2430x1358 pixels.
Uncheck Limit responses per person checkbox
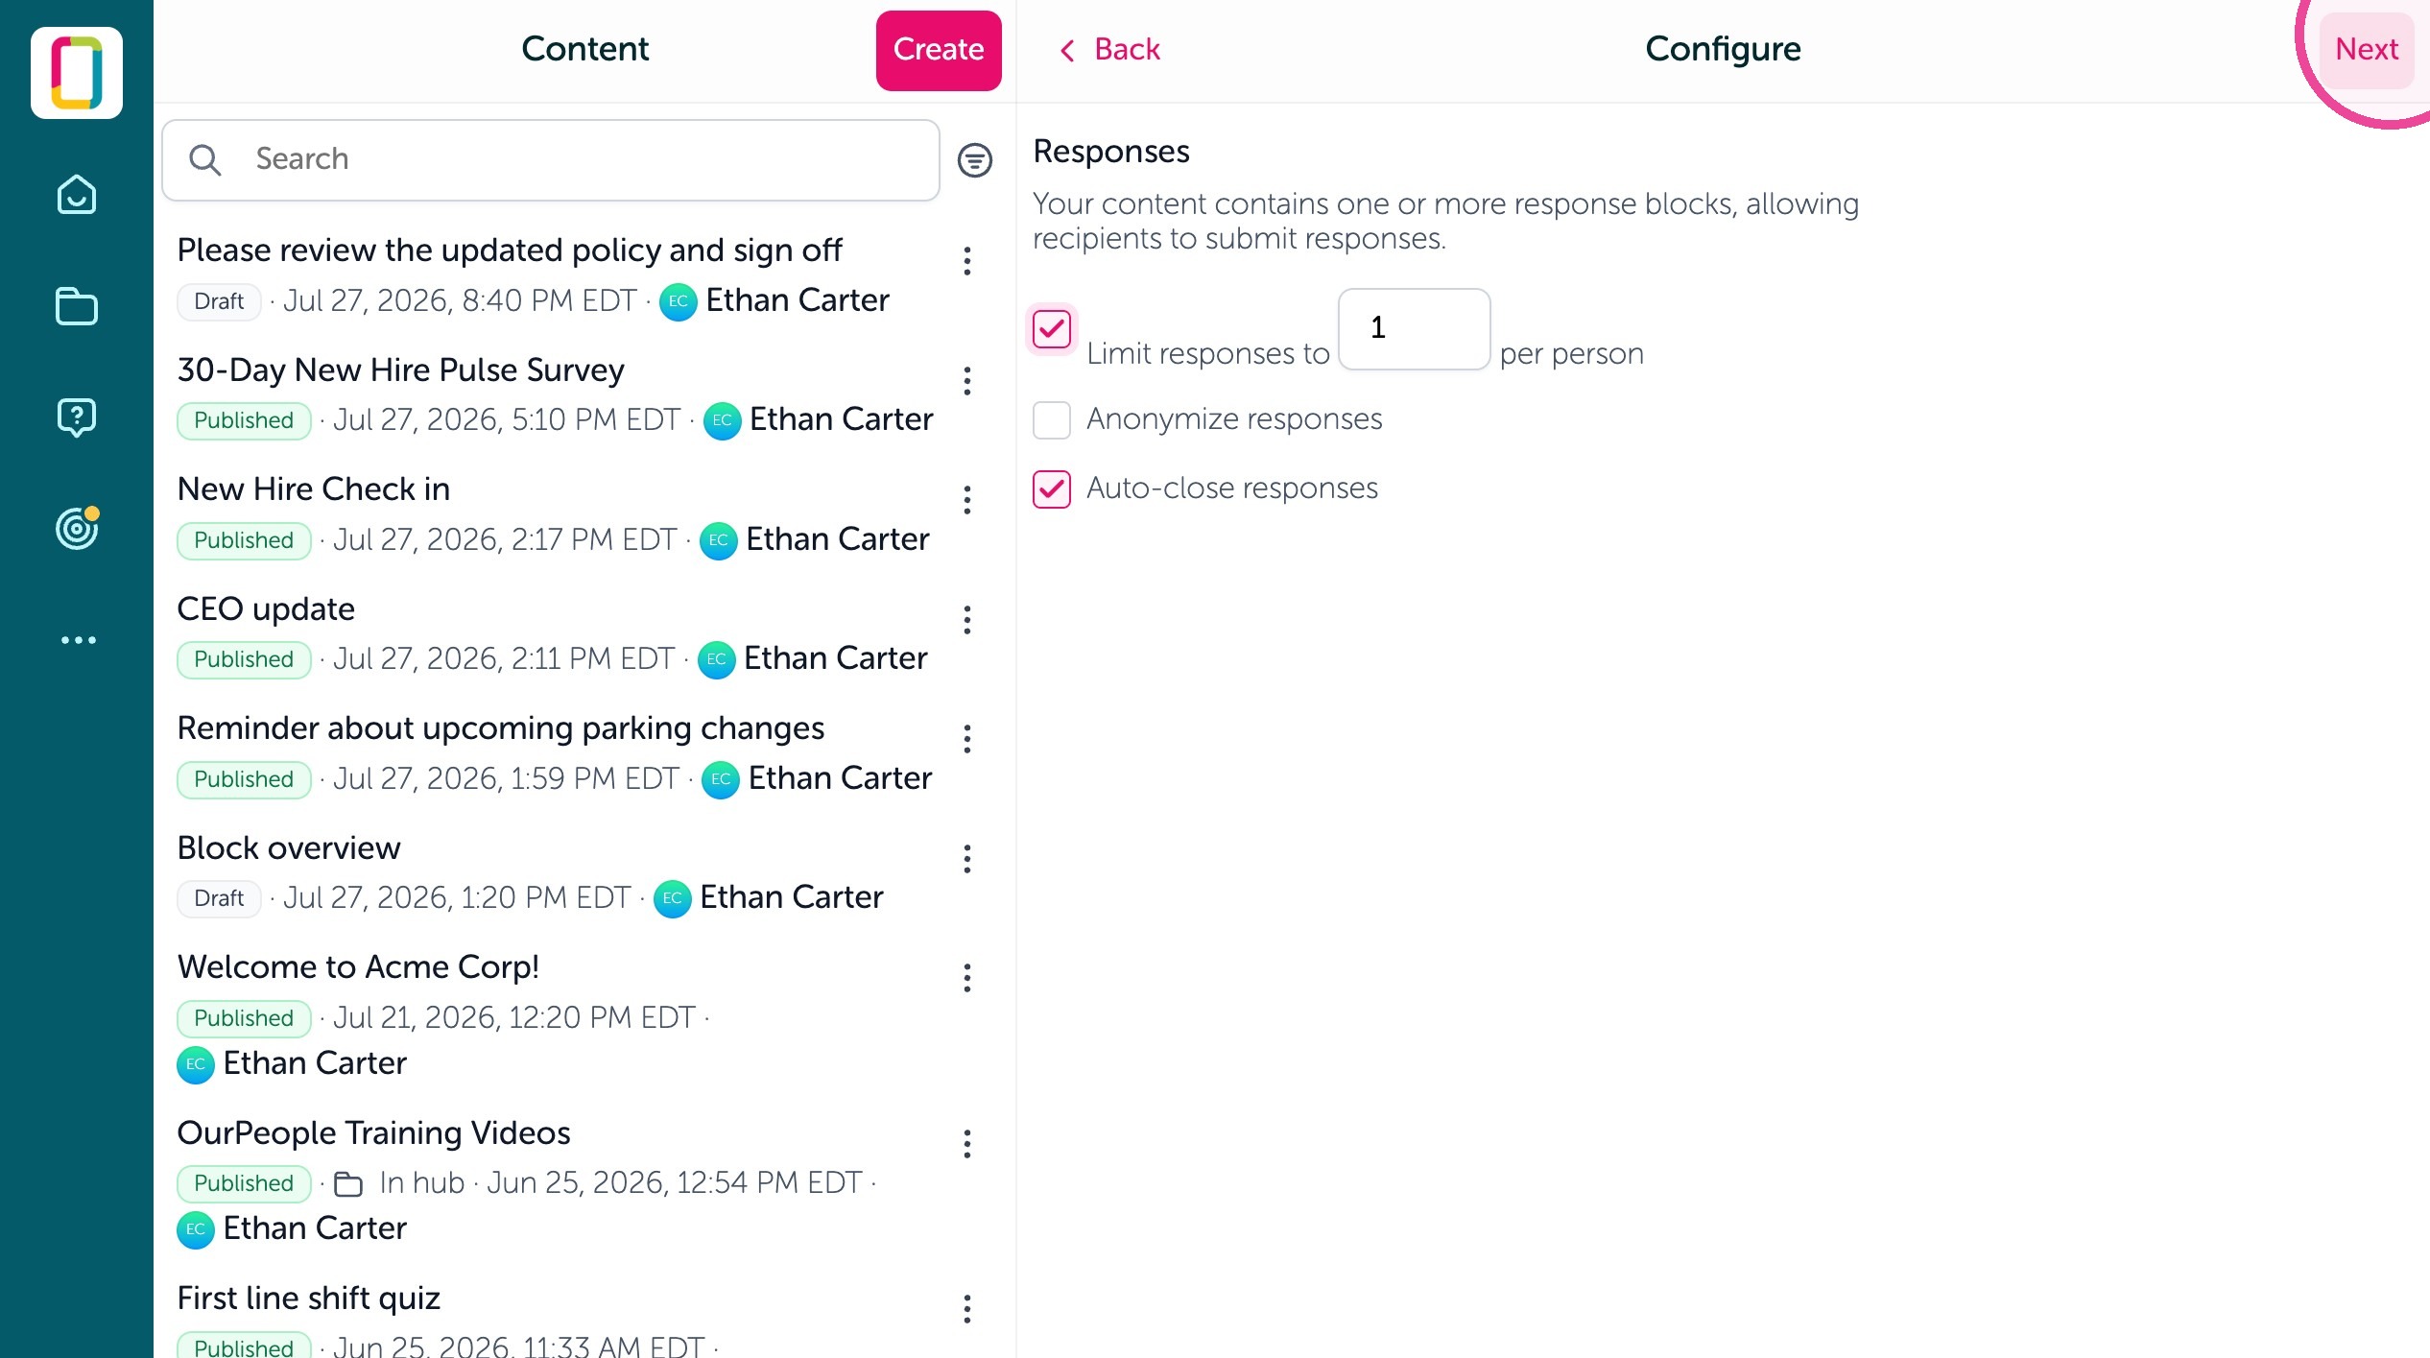[x=1052, y=329]
